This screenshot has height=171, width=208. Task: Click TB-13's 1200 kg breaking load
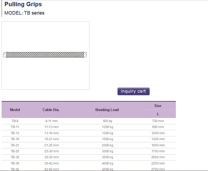(108, 133)
